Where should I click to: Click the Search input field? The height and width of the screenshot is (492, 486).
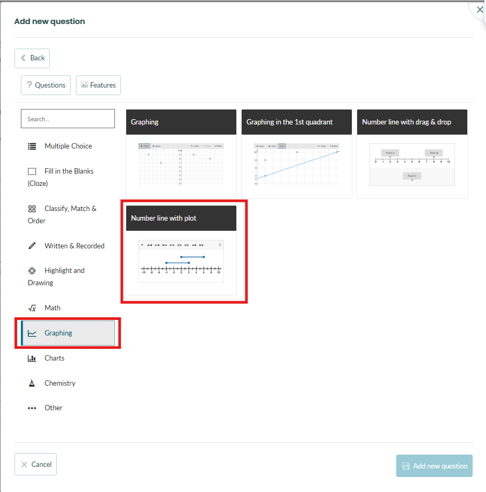point(68,119)
